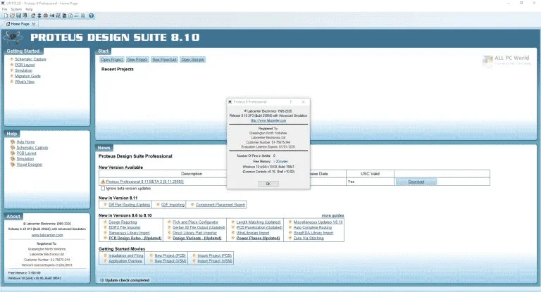
Task: Open Design Variants (Updated) link
Action: (x=197, y=239)
